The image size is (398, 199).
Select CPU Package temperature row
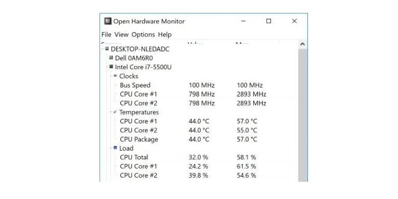tap(199, 139)
